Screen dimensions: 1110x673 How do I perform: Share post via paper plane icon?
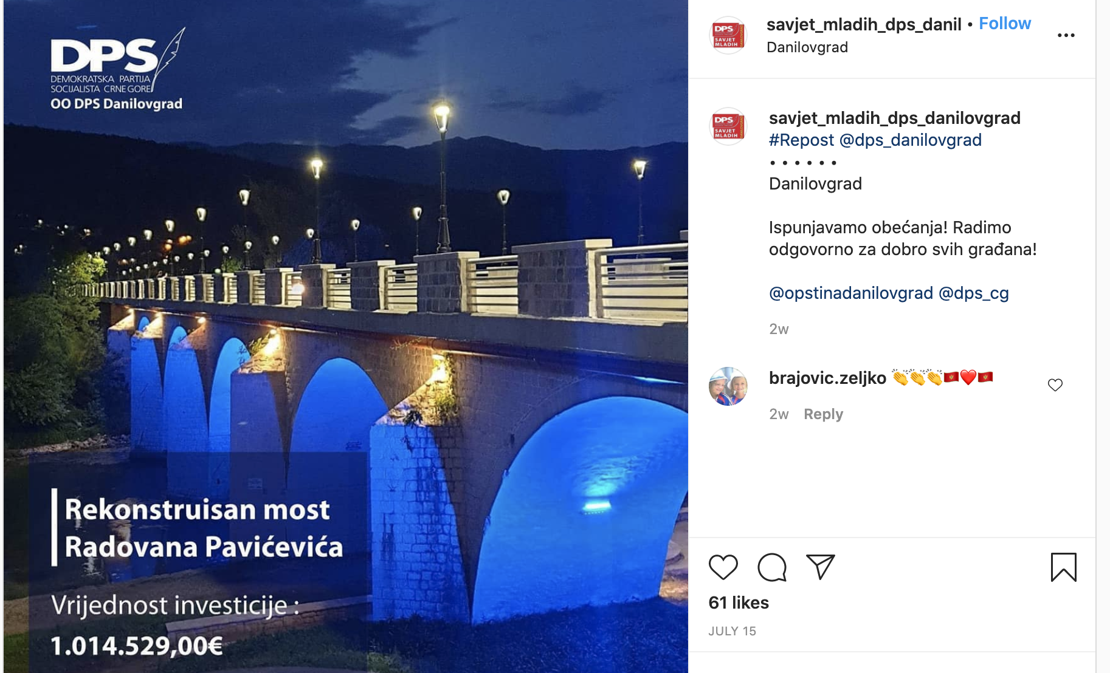click(820, 567)
